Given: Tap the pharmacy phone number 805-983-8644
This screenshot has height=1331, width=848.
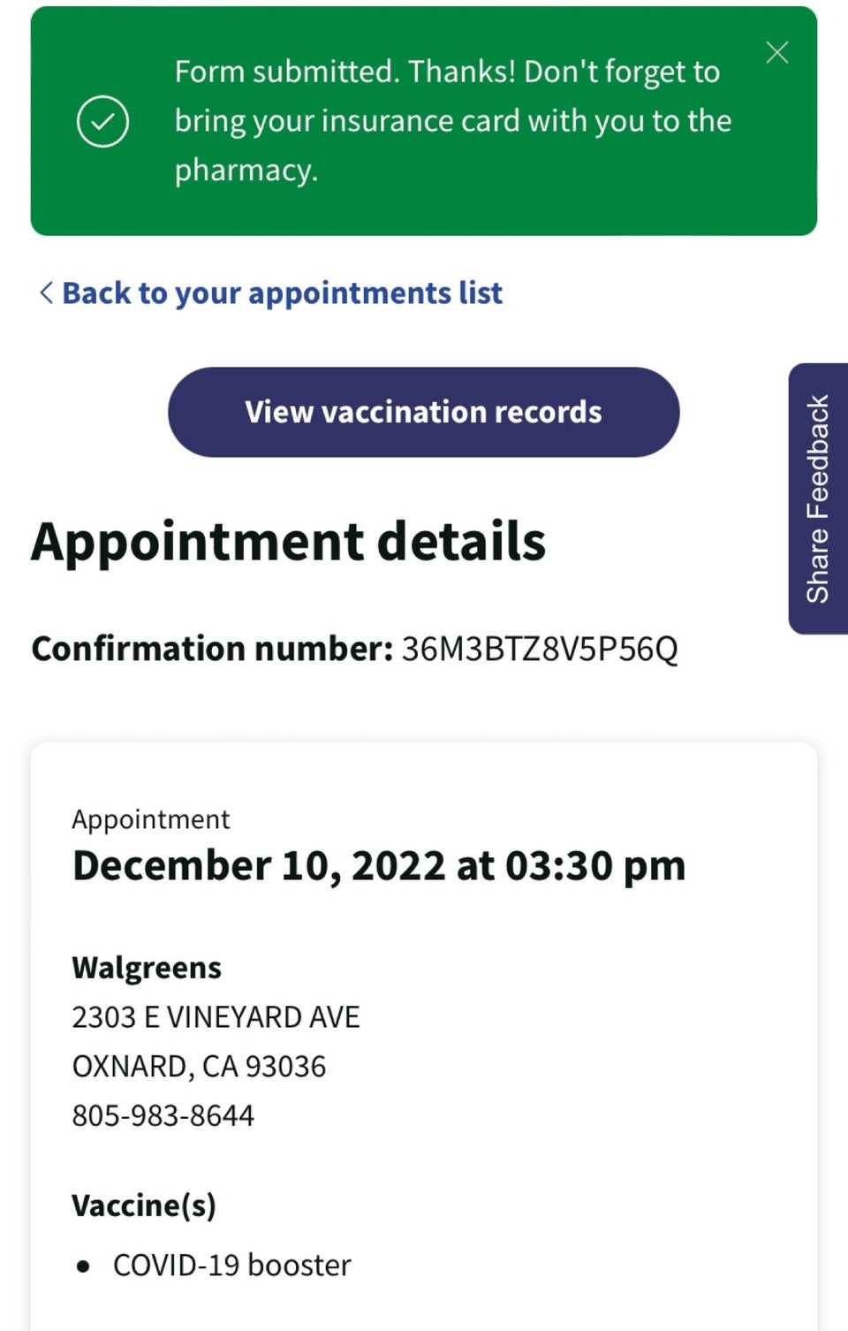Looking at the screenshot, I should pyautogui.click(x=163, y=1115).
